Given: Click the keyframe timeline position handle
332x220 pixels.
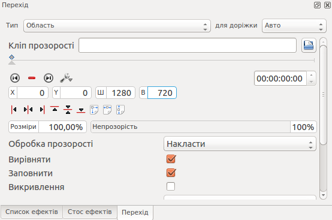Looking at the screenshot, I should click(x=12, y=63).
